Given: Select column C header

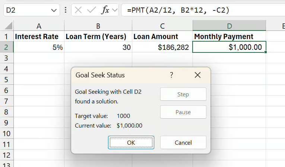Looking at the screenshot, I should click(x=162, y=26).
